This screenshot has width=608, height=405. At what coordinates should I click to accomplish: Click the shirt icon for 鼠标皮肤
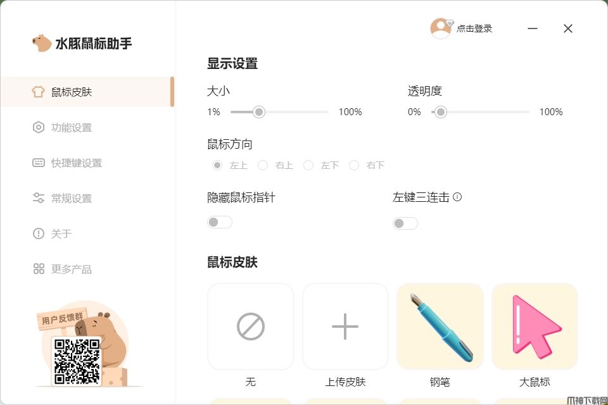pos(38,92)
